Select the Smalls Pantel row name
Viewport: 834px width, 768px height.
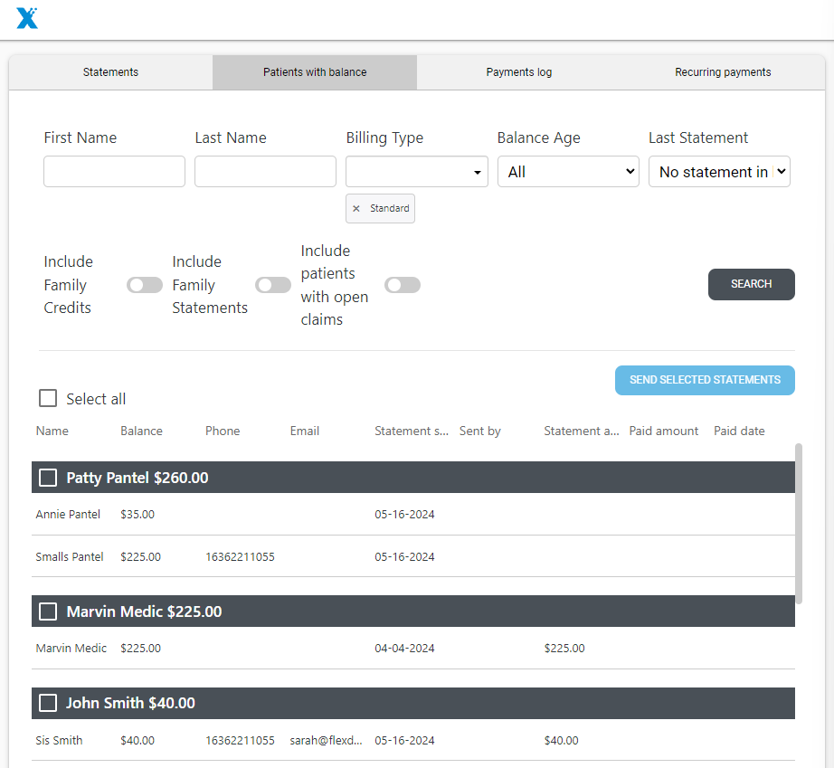70,557
